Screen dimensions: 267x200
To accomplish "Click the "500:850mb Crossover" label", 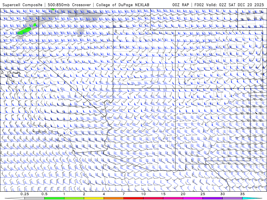I will tap(69, 5).
